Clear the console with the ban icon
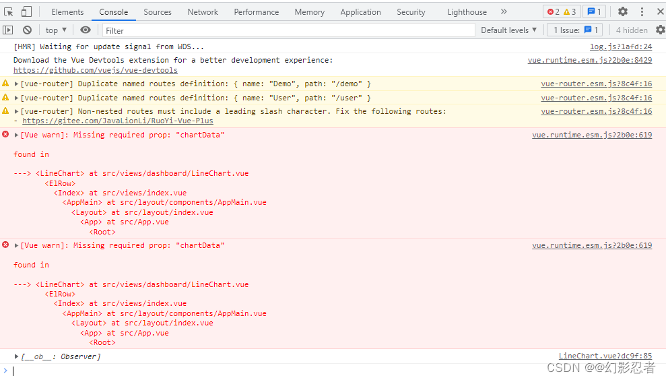 point(27,30)
